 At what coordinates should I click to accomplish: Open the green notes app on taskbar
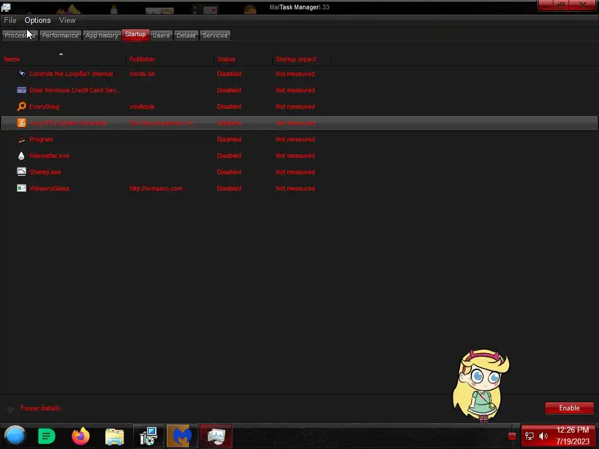click(x=47, y=436)
